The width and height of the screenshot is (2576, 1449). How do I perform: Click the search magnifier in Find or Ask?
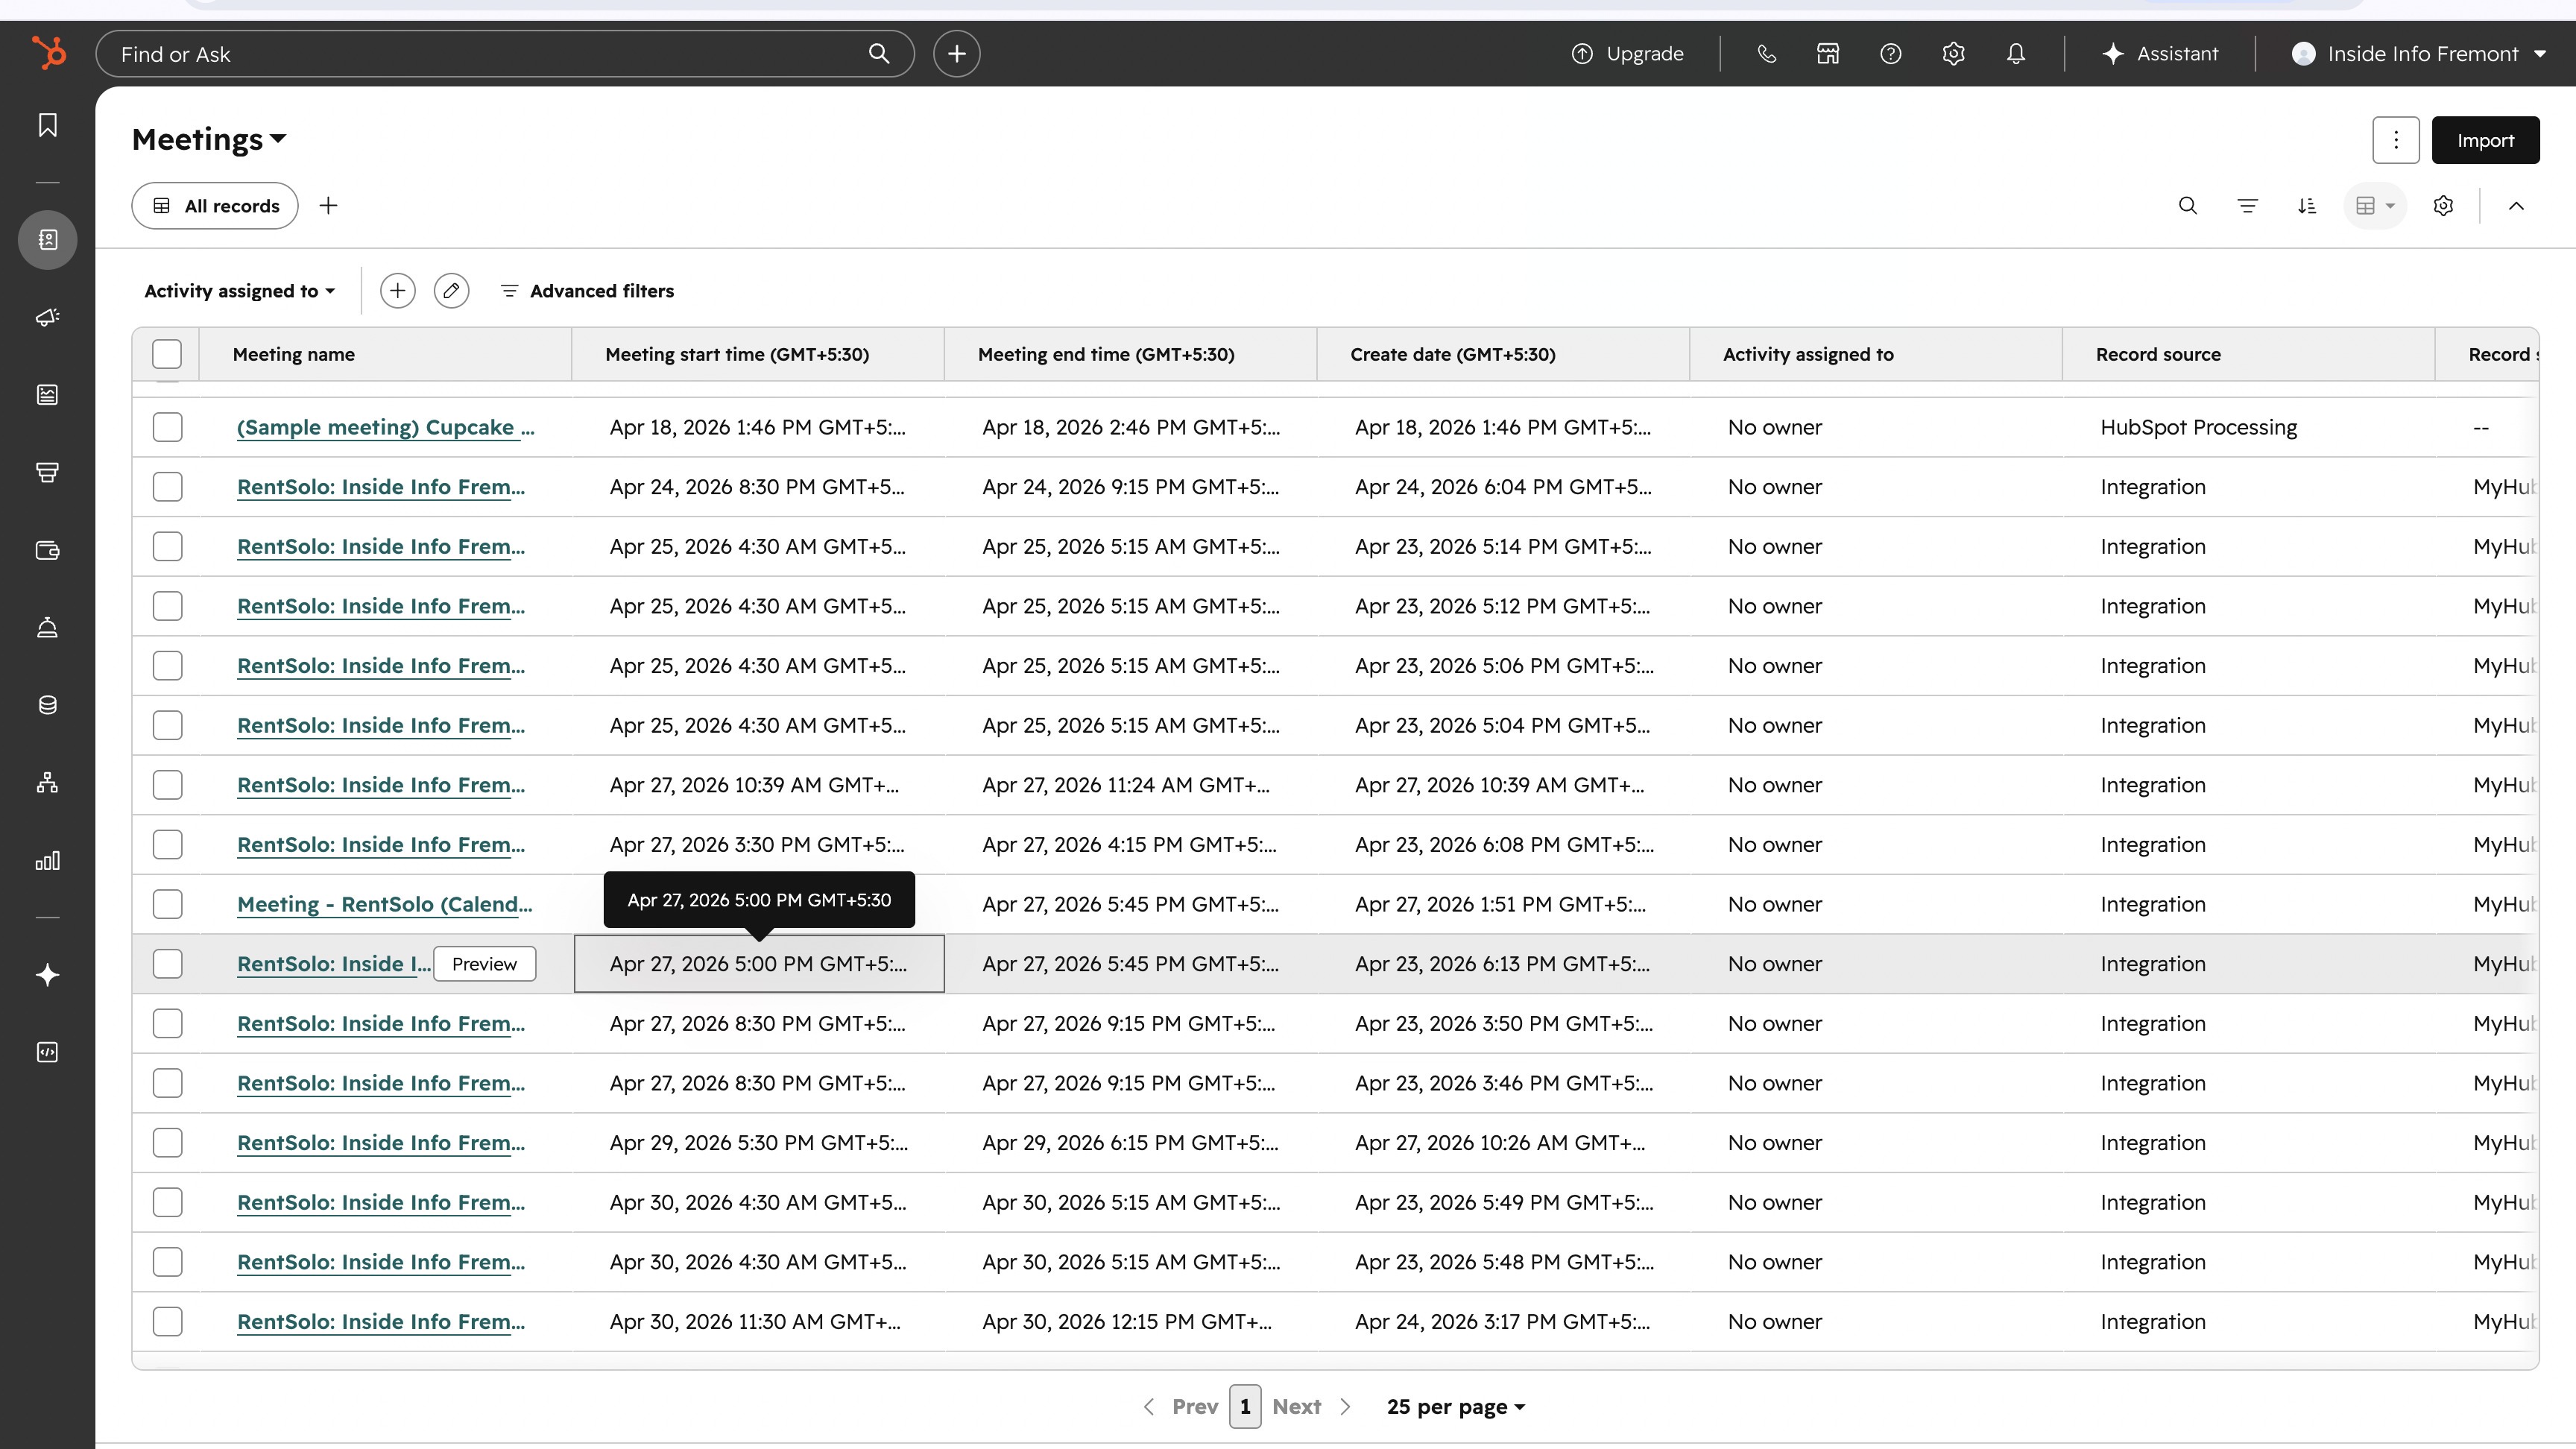coord(878,53)
